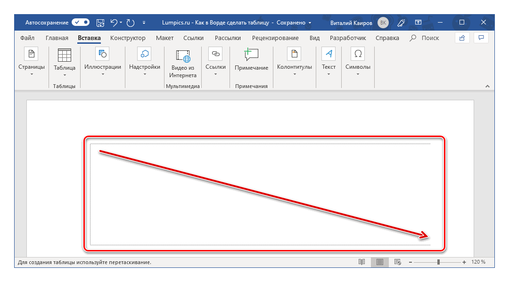Toggle the AutoSave switch
509x282 pixels.
click(x=81, y=22)
